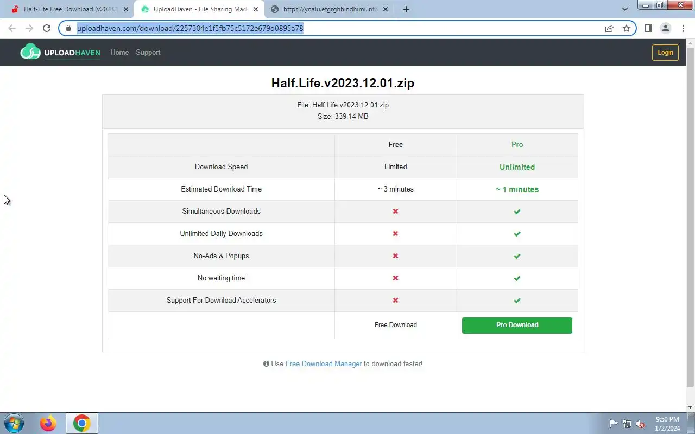The width and height of the screenshot is (695, 434).
Task: Go back with the browser back arrow
Action: pos(12,28)
